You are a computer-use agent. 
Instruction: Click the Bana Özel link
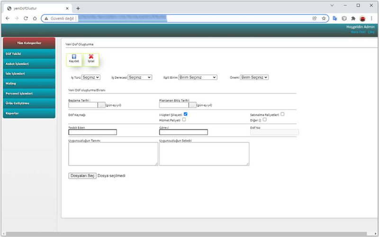[x=358, y=32]
